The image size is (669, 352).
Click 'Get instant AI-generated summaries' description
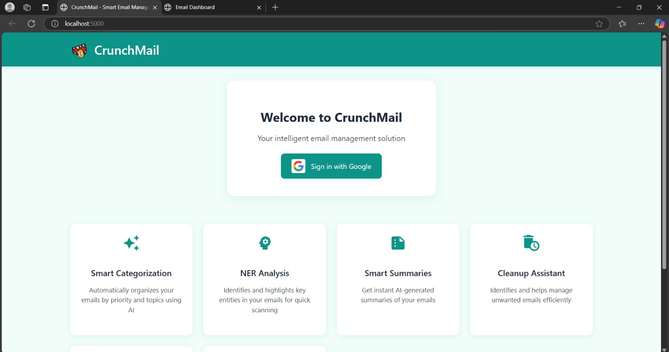(x=398, y=295)
